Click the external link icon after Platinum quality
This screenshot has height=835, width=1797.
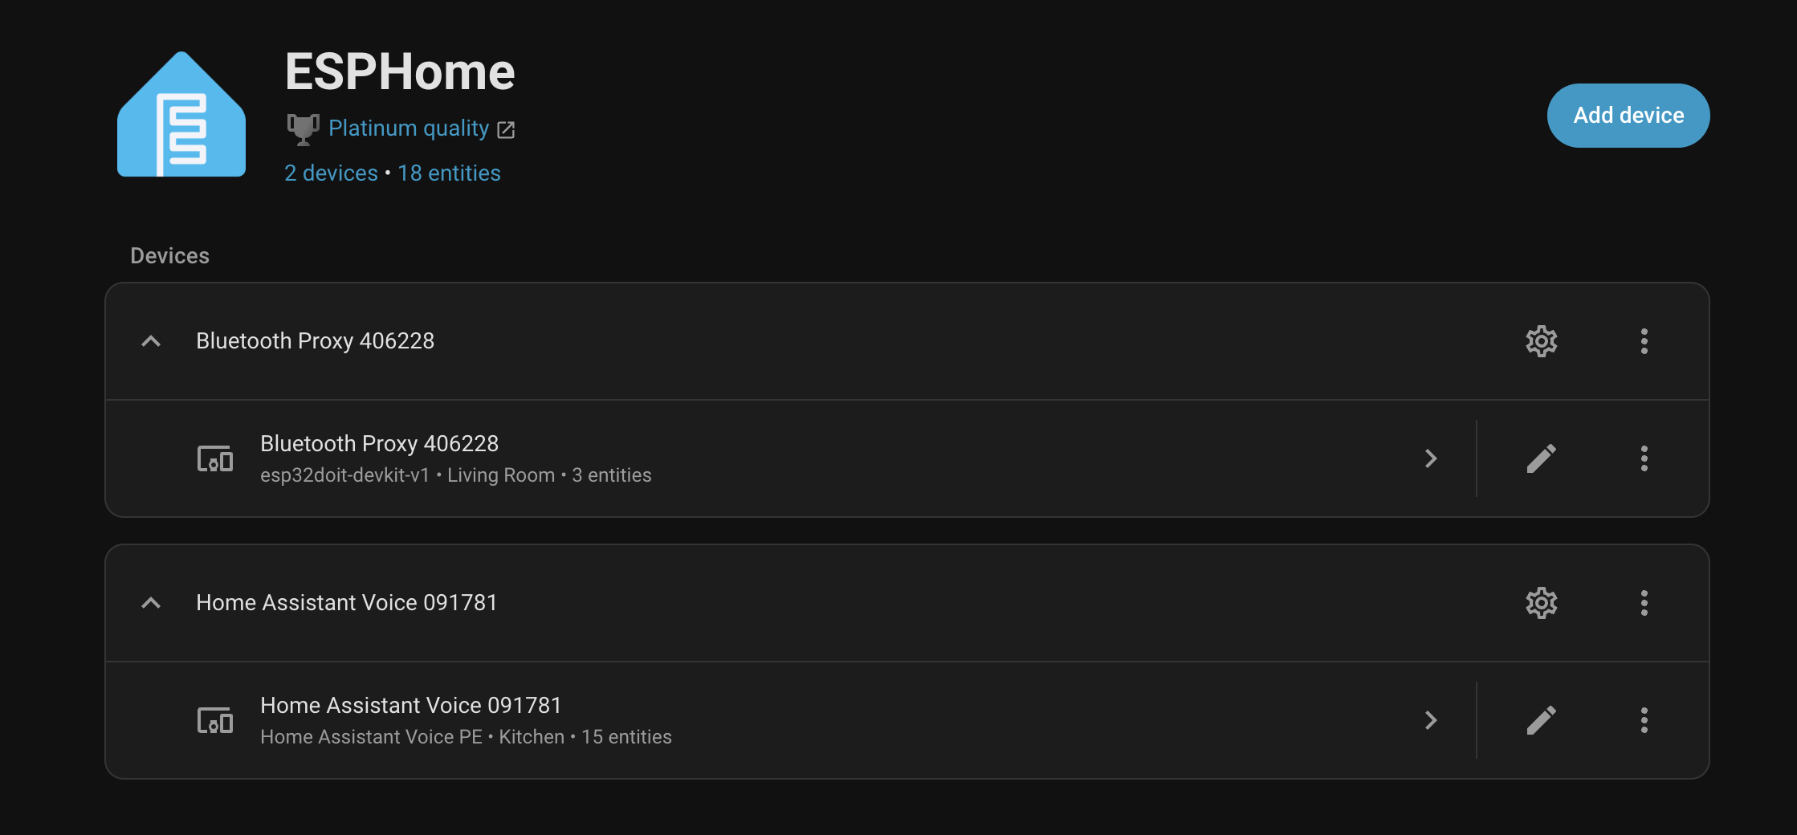(x=506, y=129)
